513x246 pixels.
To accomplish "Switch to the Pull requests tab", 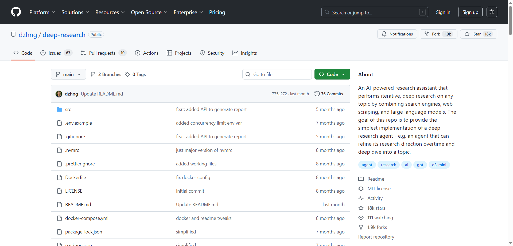I will (103, 53).
